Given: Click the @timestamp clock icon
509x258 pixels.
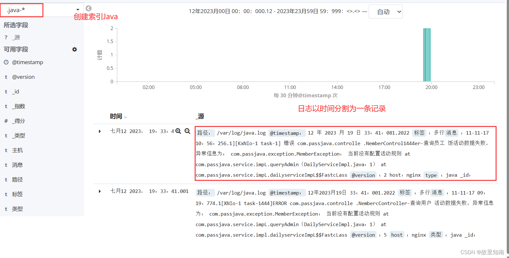Looking at the screenshot, I should coord(6,62).
